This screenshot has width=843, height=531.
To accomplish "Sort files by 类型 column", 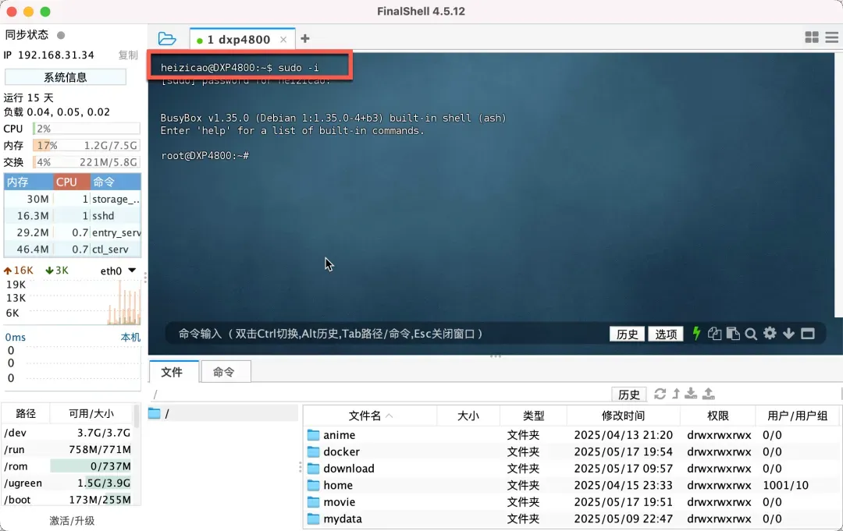I will [x=533, y=416].
